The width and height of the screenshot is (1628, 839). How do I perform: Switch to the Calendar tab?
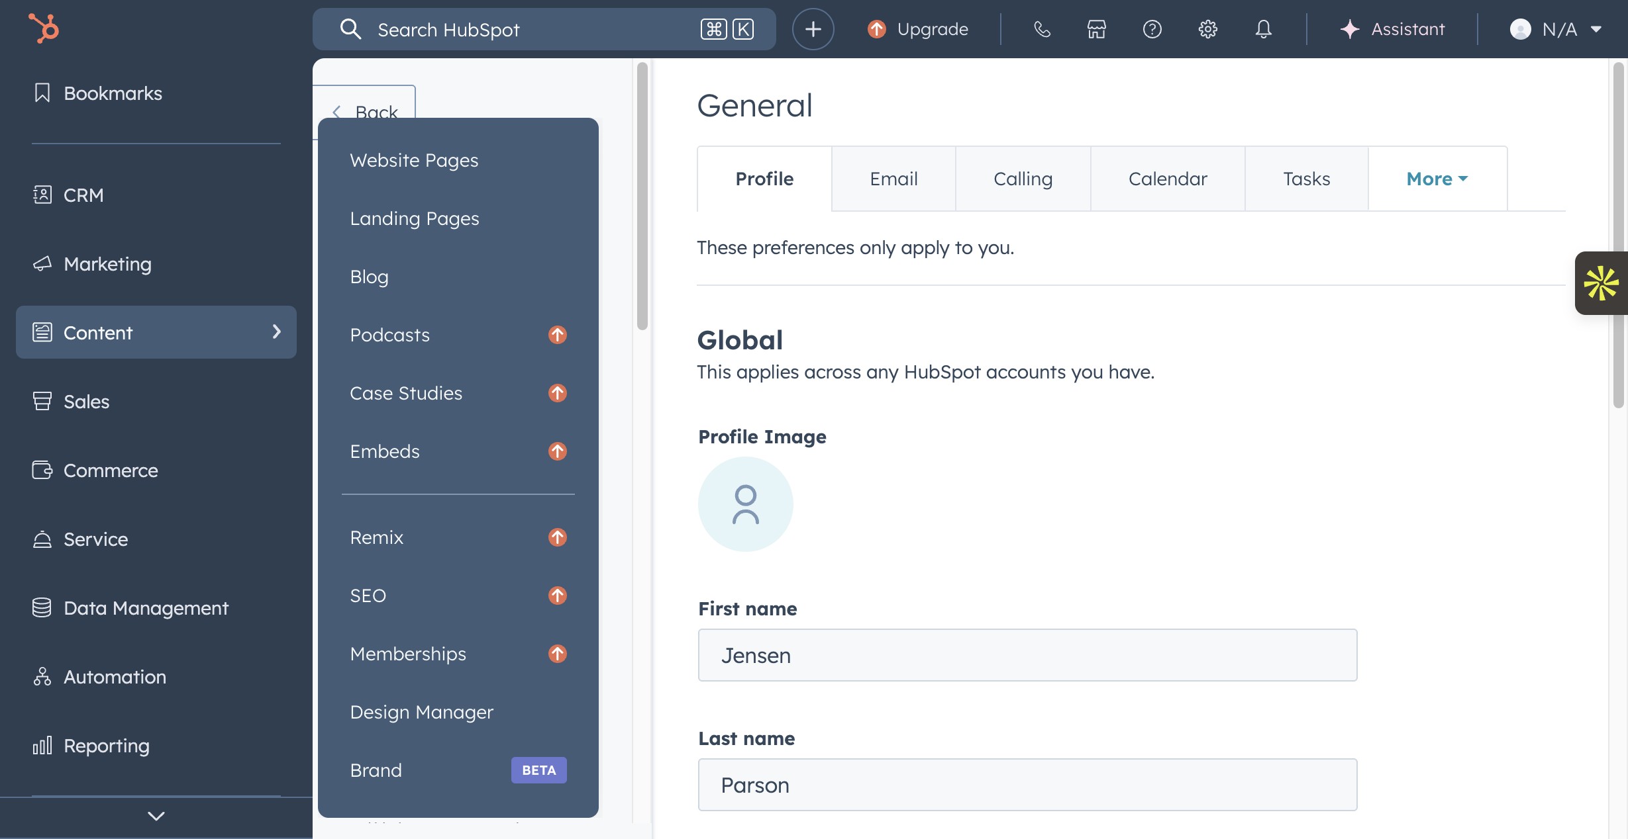click(1167, 178)
